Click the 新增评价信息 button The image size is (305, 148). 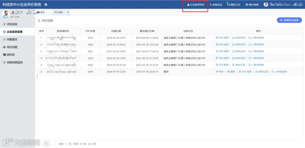tap(289, 20)
